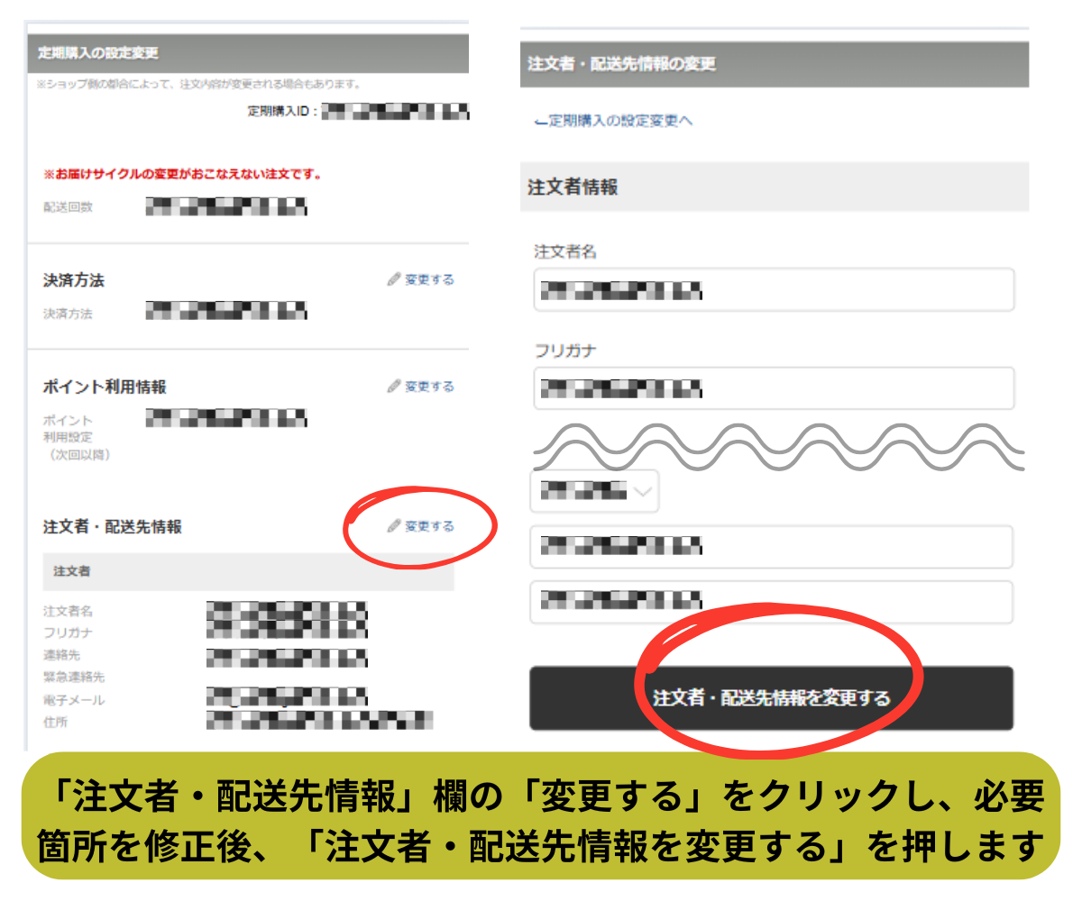
Task: Click into the フリガナ input field
Action: (x=773, y=388)
